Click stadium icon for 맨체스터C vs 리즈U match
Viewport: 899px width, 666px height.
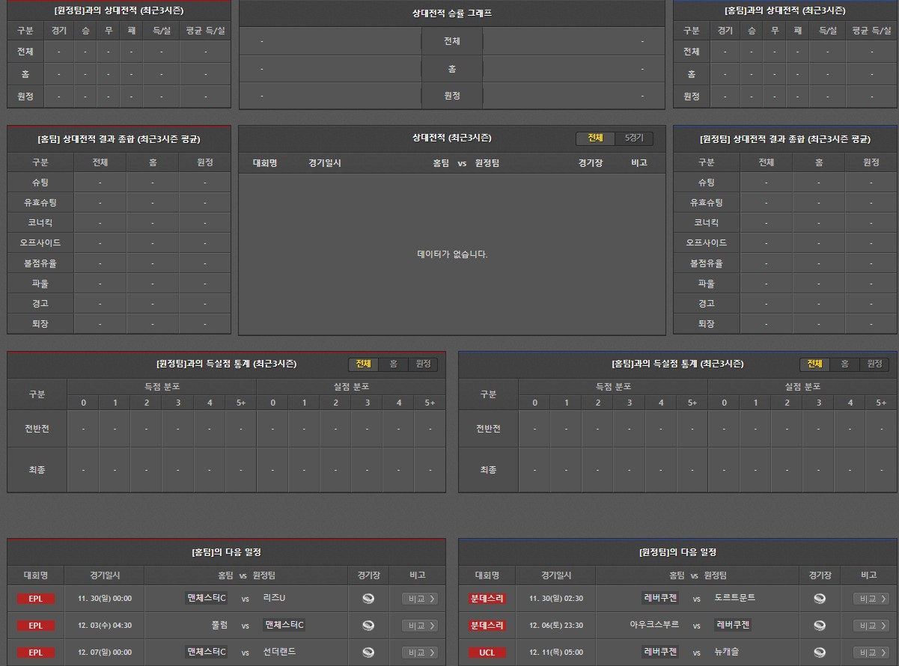[368, 599]
